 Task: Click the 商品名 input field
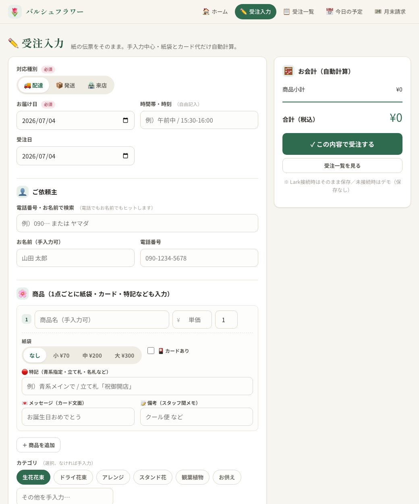pyautogui.click(x=102, y=320)
